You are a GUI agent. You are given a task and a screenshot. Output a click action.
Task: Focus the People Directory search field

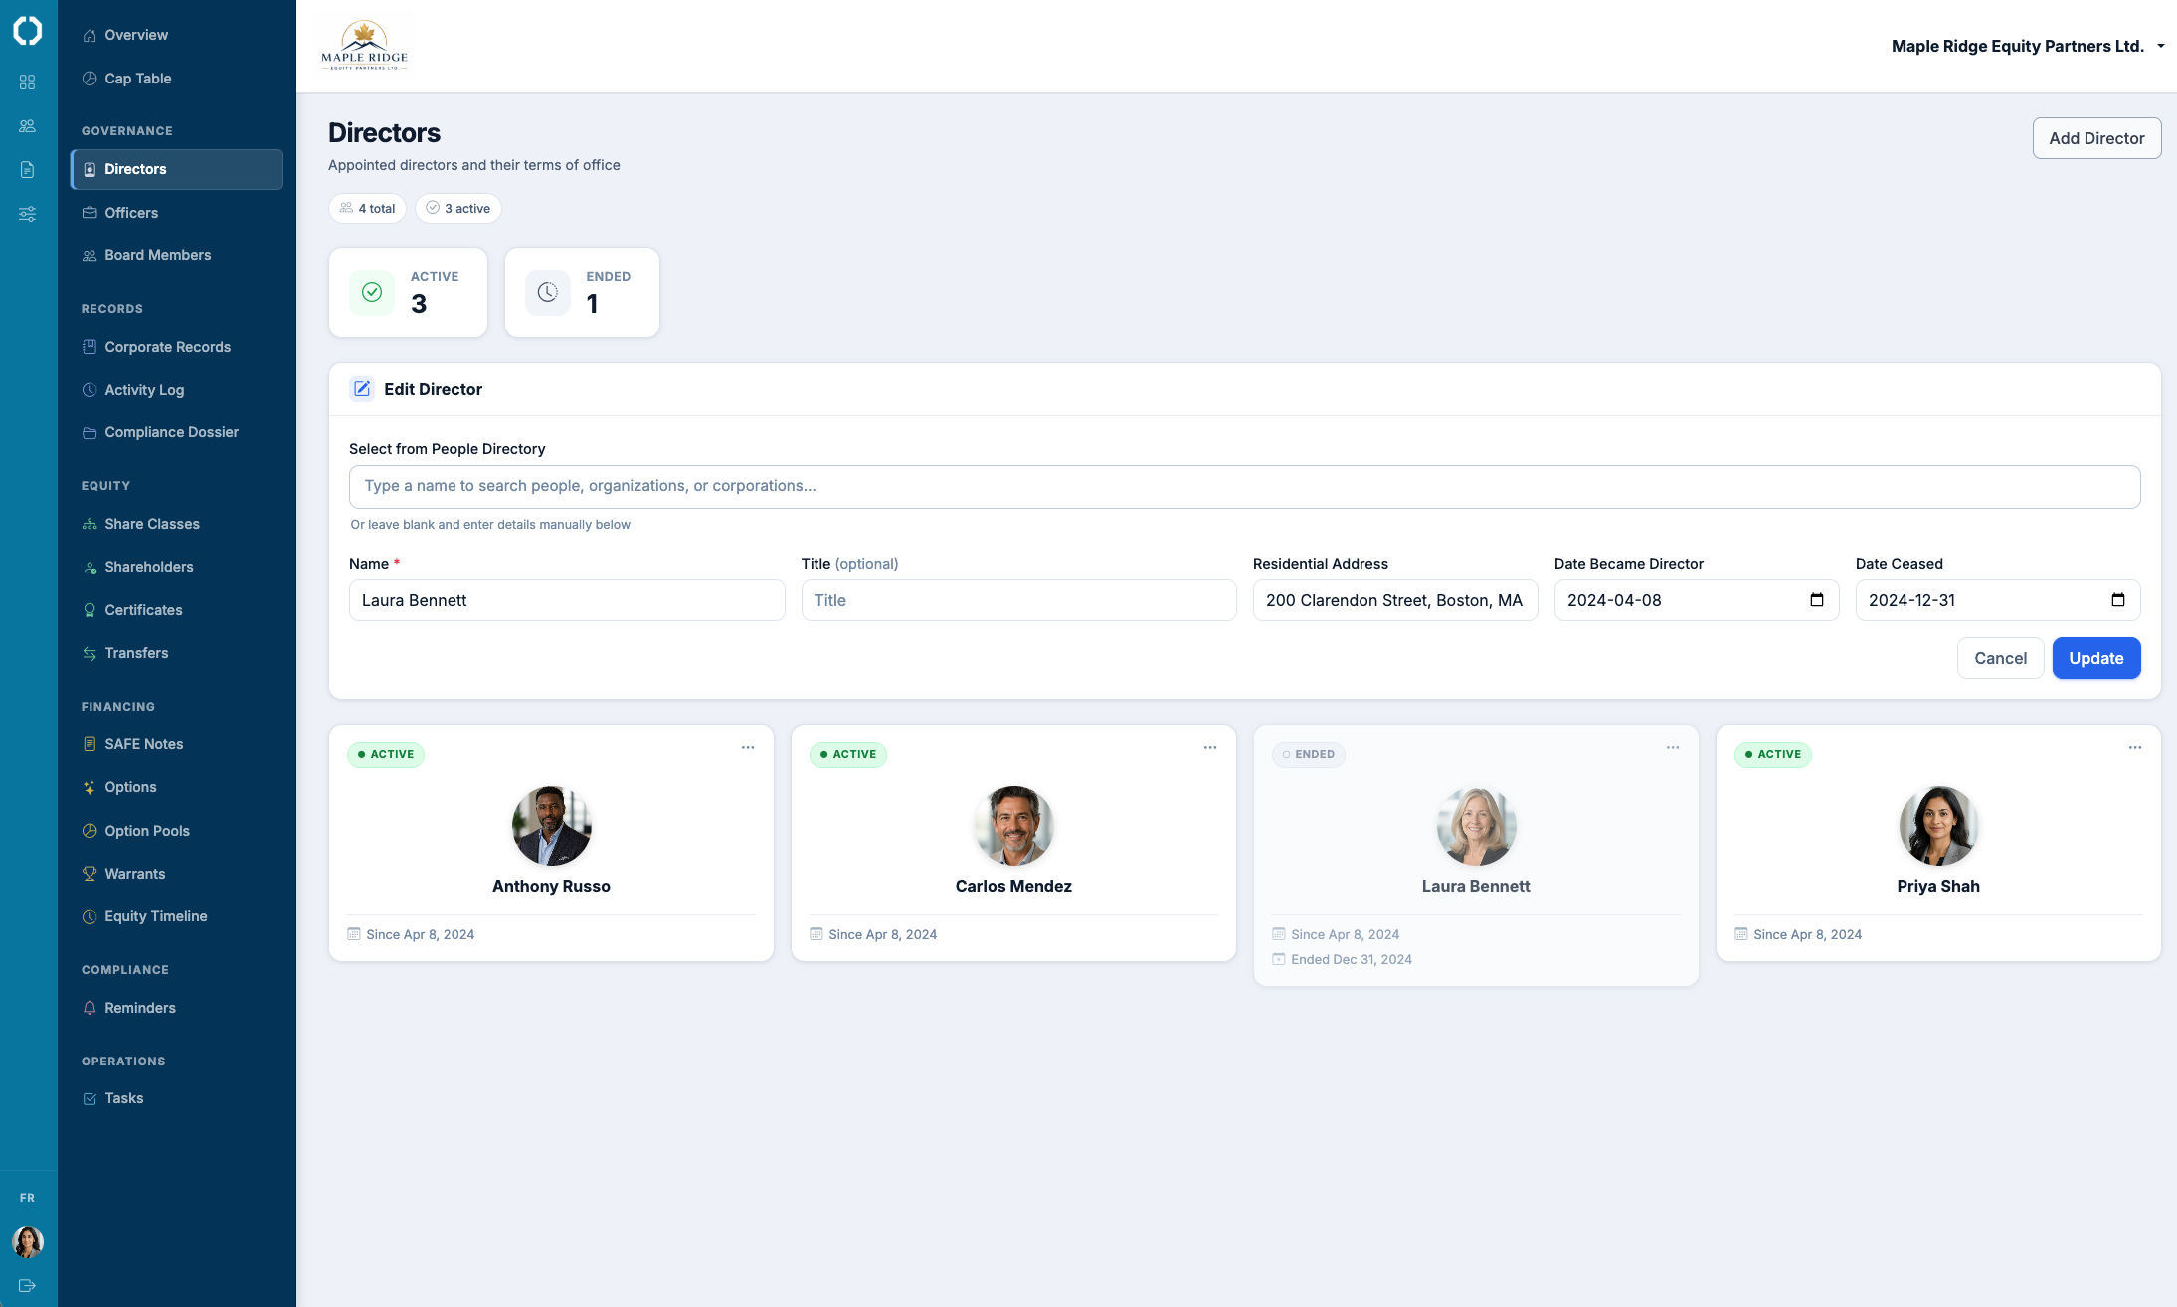pos(1244,487)
